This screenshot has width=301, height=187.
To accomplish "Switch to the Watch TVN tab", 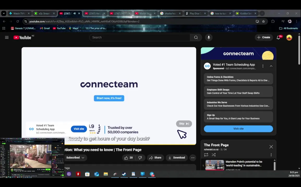I will (19, 14).
